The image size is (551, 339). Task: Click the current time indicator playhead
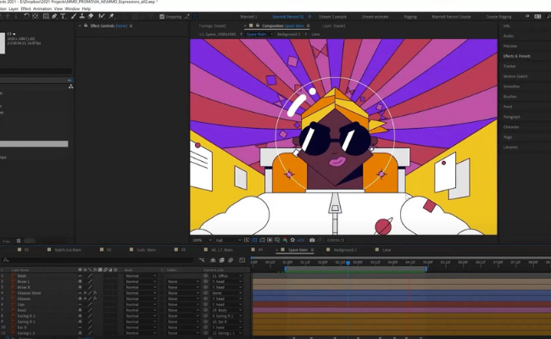tap(348, 263)
